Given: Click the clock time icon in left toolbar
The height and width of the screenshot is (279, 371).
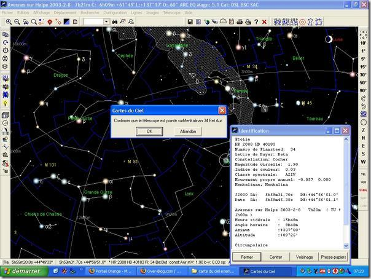Looking at the screenshot, I should (5, 50).
